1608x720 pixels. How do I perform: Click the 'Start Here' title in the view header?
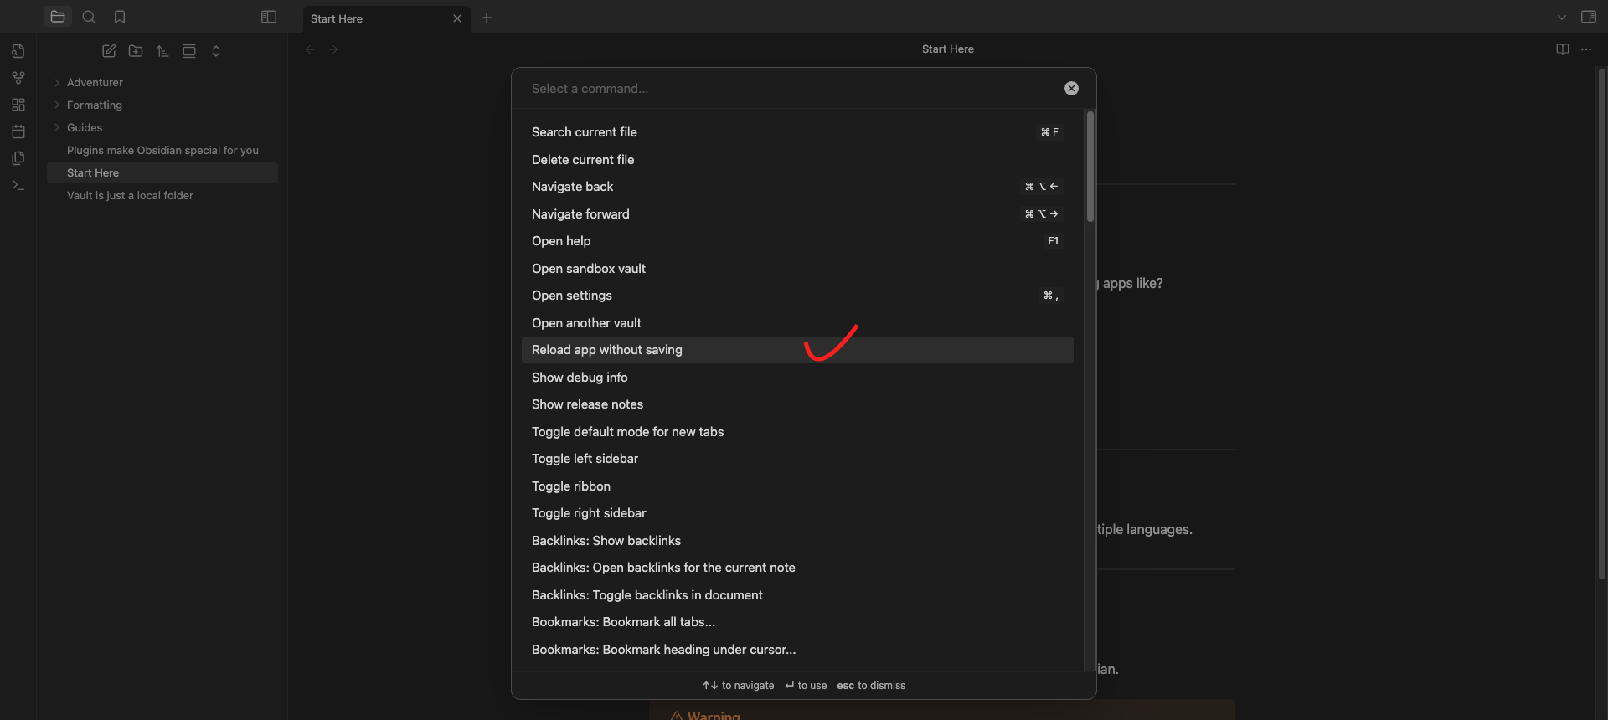point(947,49)
